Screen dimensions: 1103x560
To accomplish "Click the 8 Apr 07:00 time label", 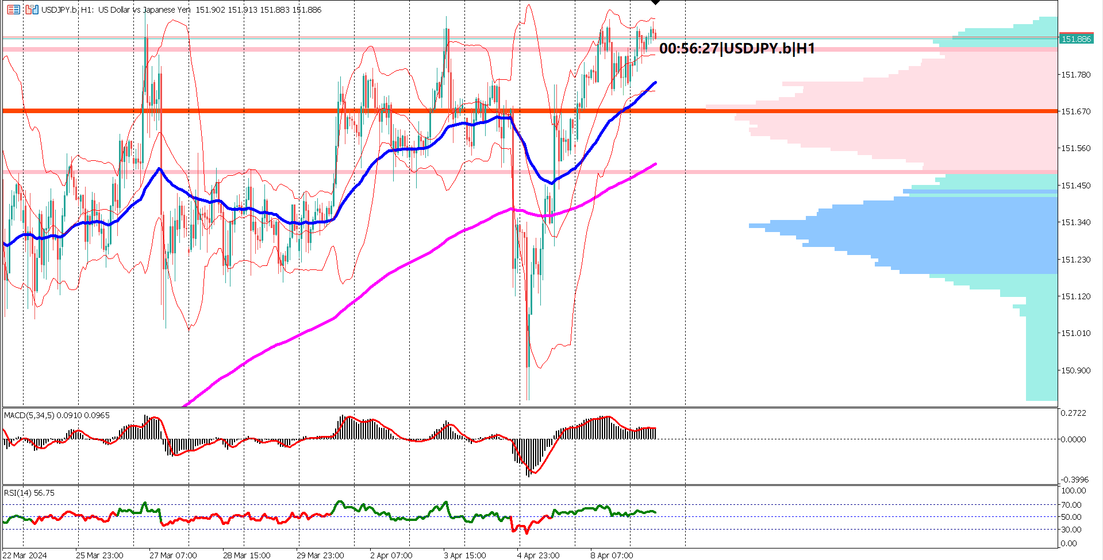I will point(613,555).
